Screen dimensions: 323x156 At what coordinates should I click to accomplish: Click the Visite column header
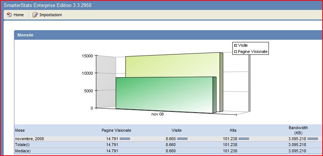click(x=176, y=130)
